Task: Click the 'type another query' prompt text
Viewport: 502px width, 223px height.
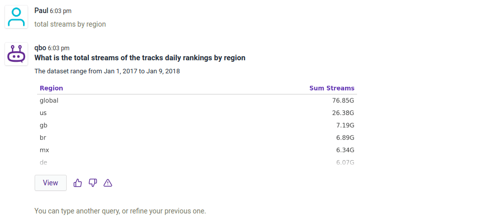Action: coord(120,211)
